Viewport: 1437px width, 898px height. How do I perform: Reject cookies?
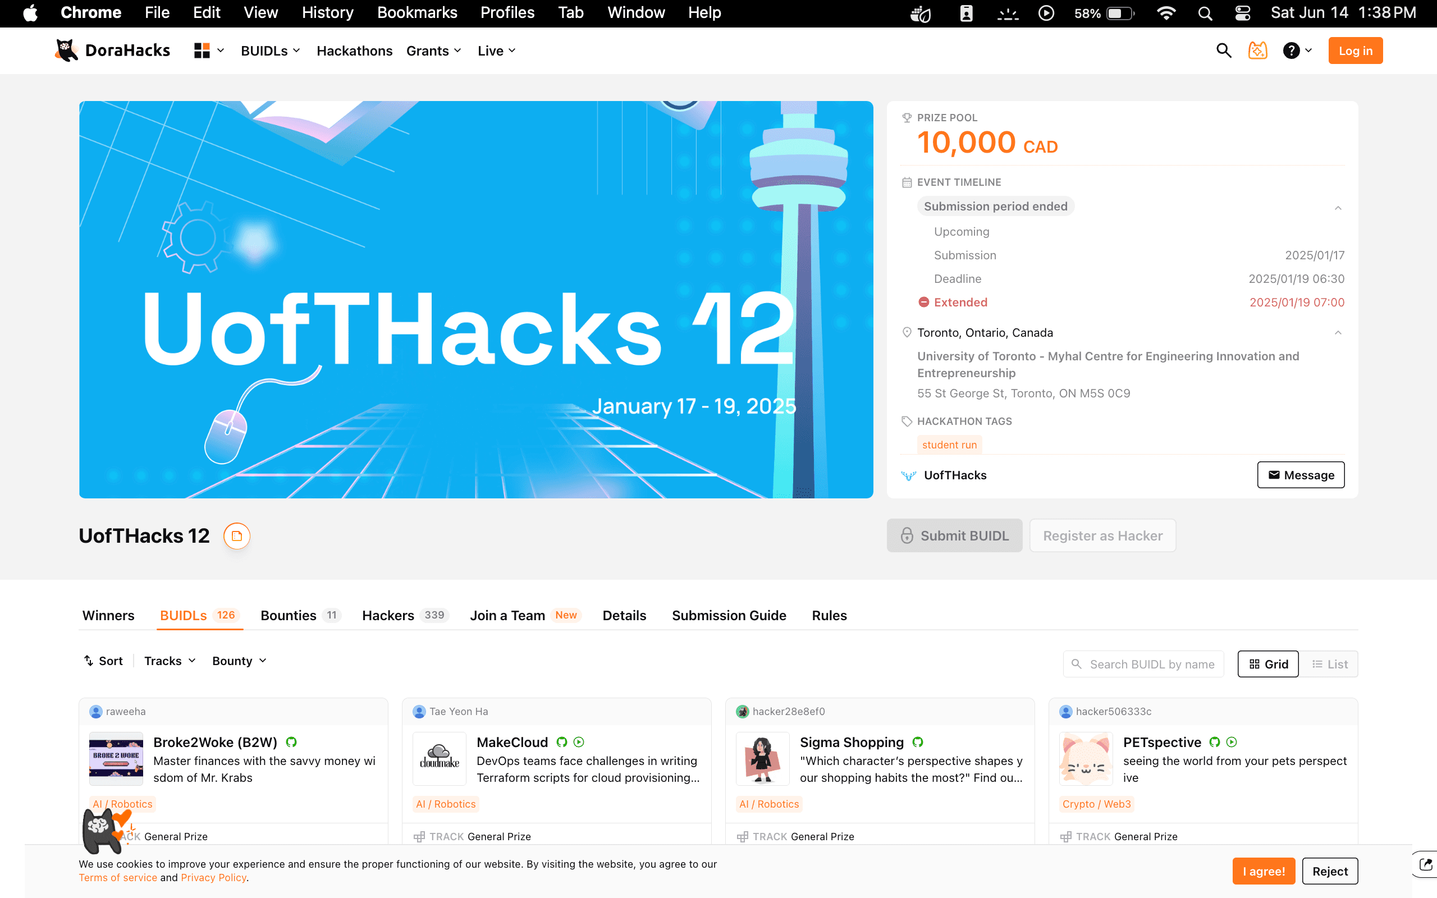pos(1330,871)
